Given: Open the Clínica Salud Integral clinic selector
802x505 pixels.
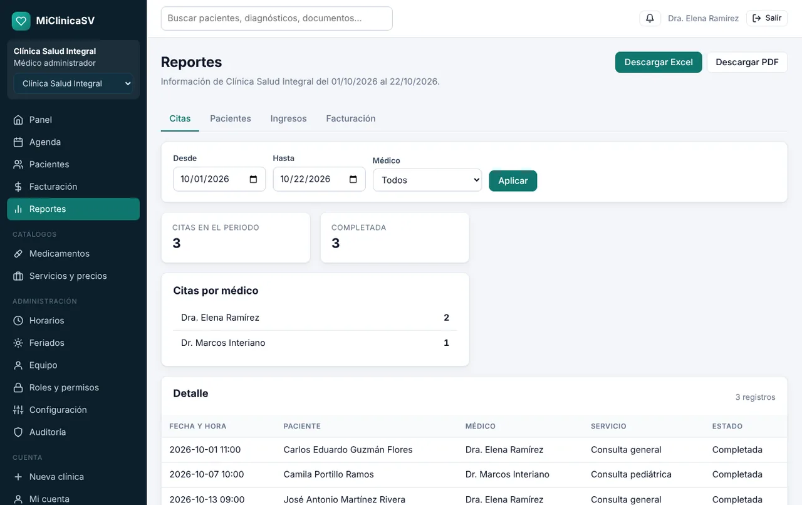Looking at the screenshot, I should tap(73, 83).
